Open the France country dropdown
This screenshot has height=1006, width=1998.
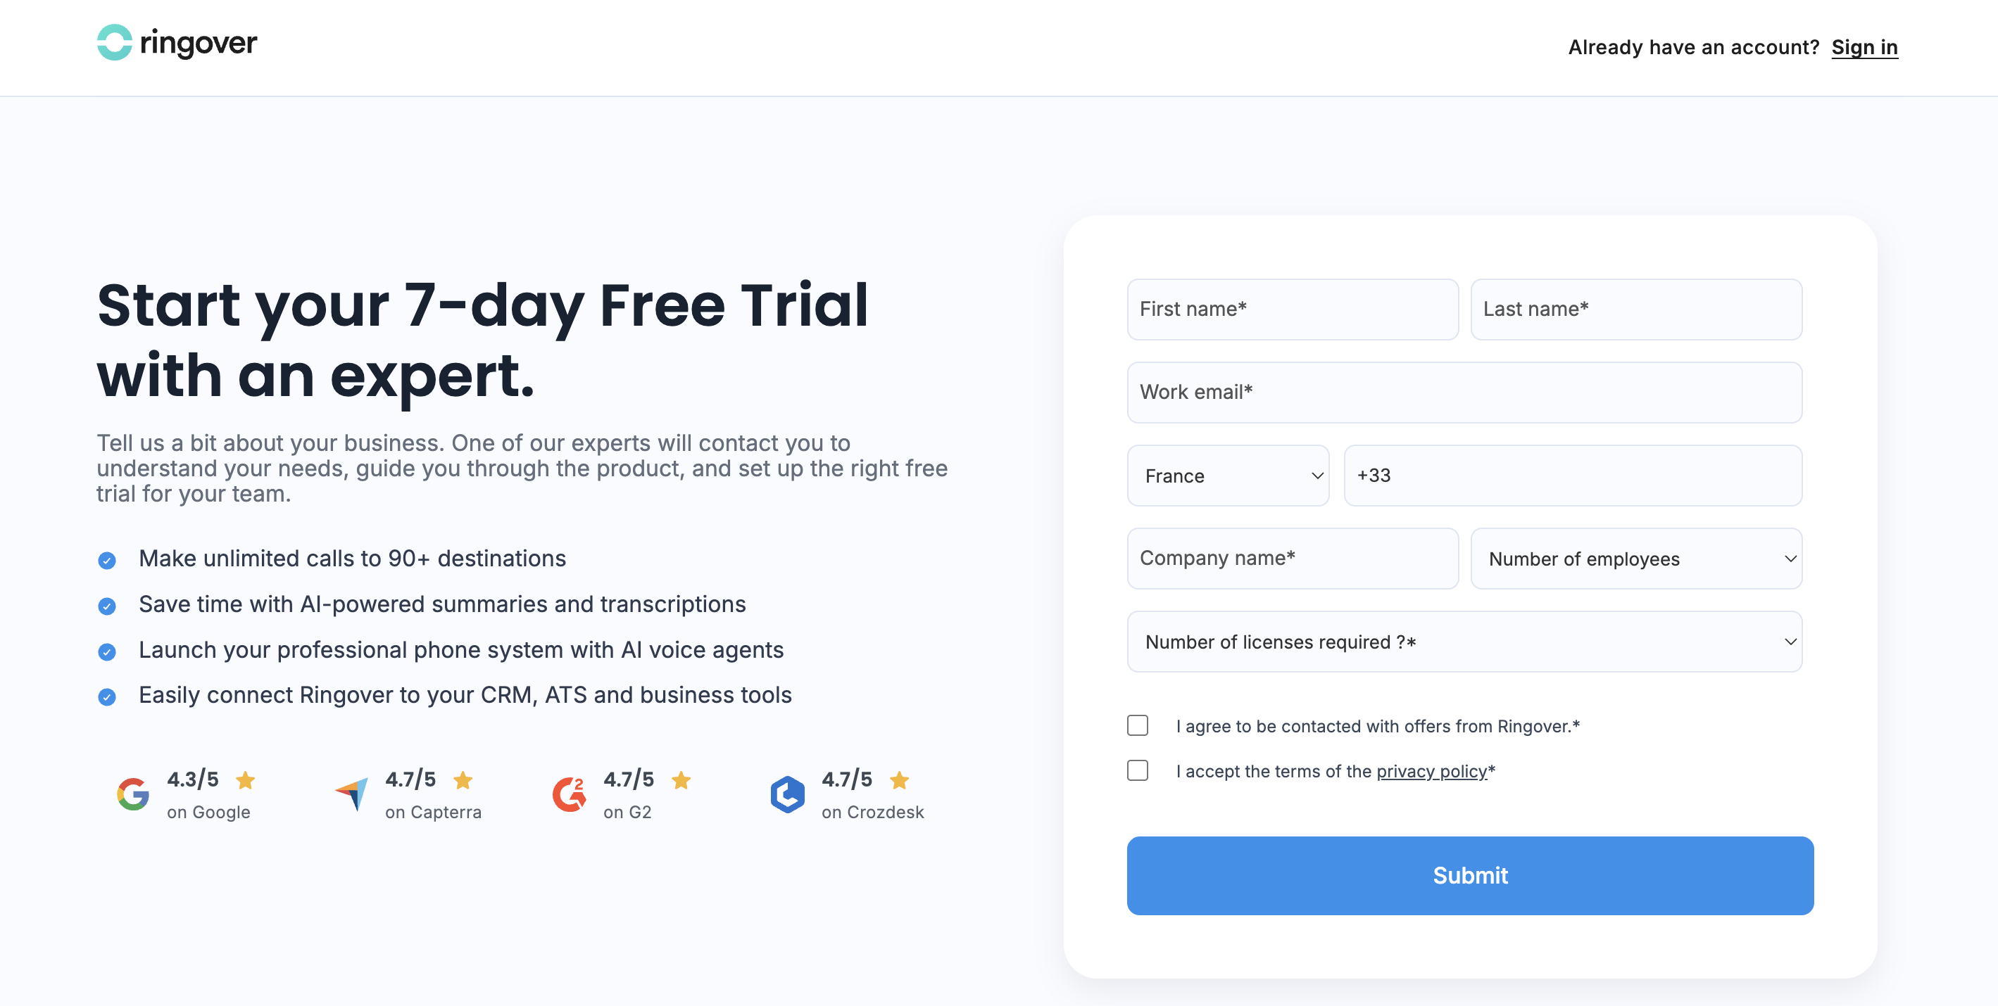(1228, 476)
